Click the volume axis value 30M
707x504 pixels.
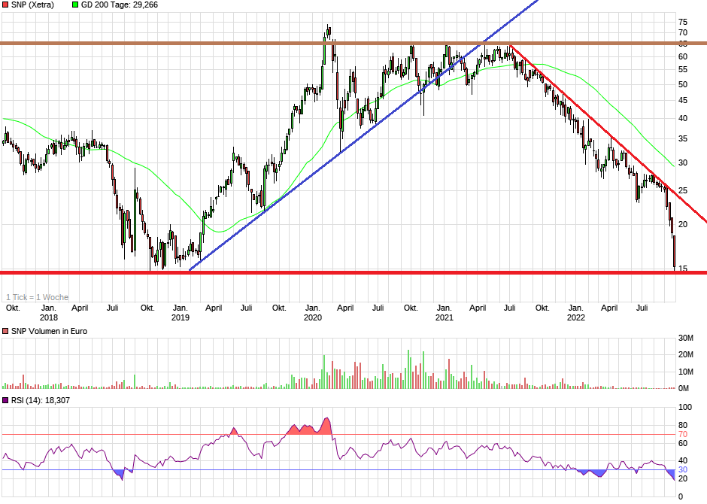(686, 338)
